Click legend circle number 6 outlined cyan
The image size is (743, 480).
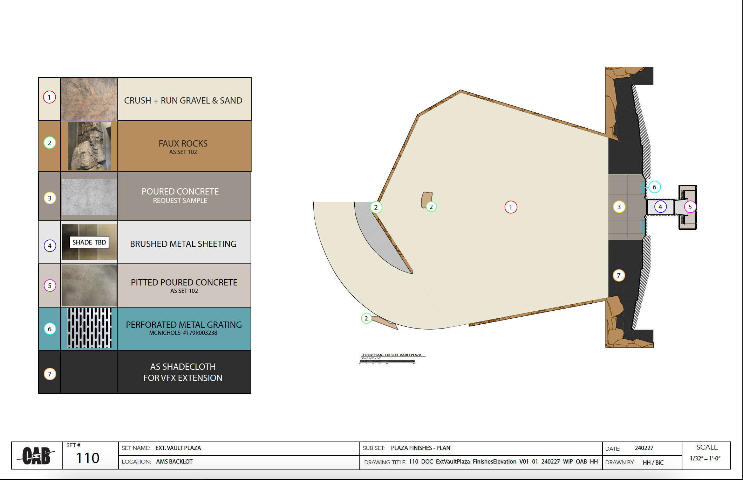pyautogui.click(x=50, y=329)
